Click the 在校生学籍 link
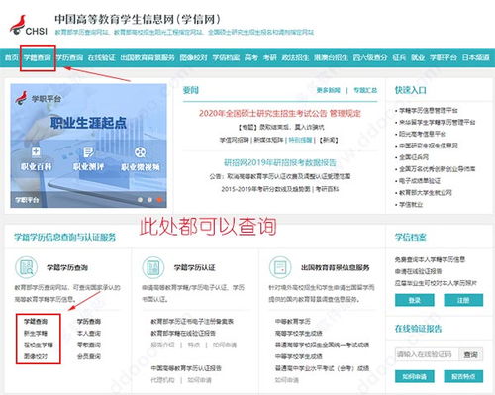This screenshot has height=395, width=495. pos(39,345)
